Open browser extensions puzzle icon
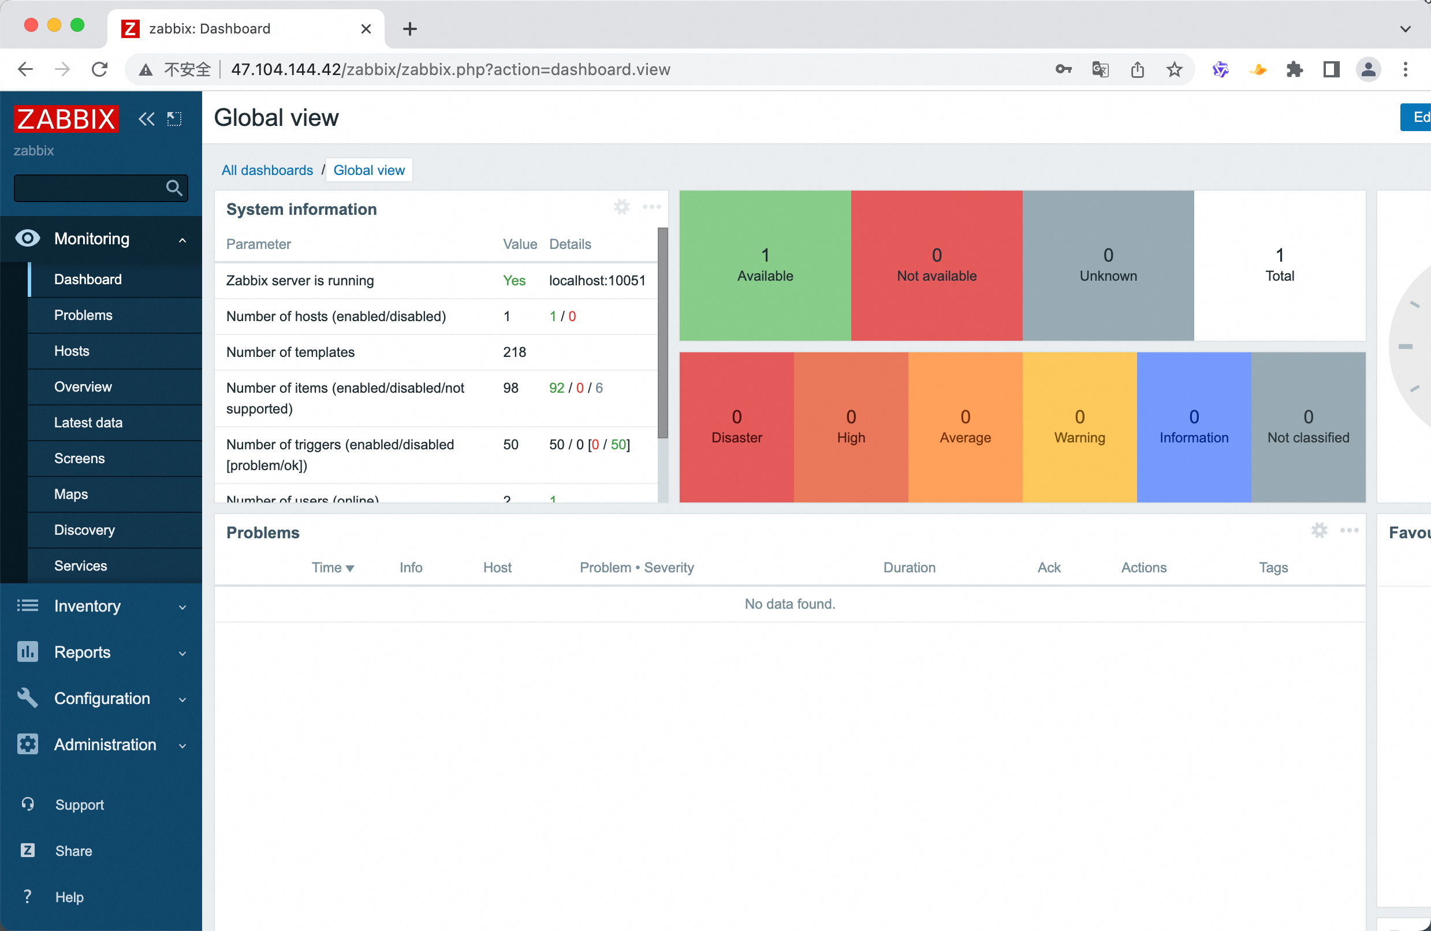The image size is (1431, 931). (x=1295, y=69)
